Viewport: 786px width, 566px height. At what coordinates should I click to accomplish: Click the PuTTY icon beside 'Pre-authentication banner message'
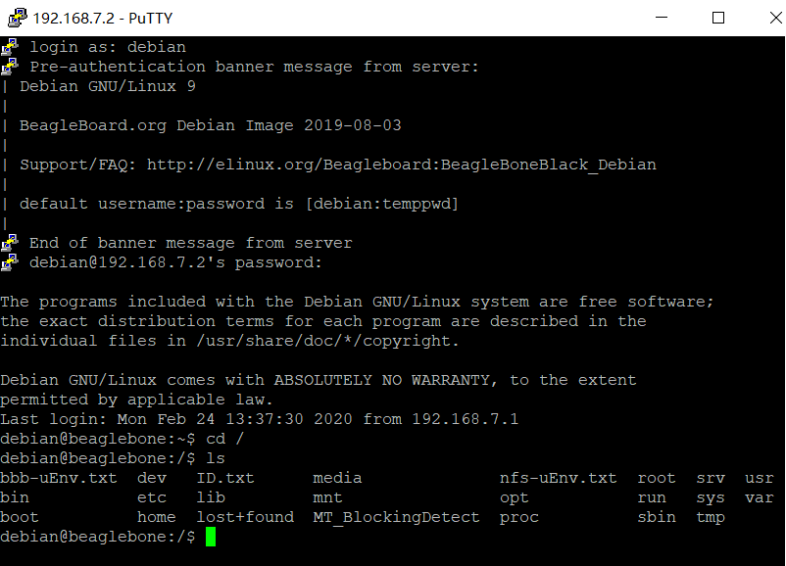click(10, 67)
